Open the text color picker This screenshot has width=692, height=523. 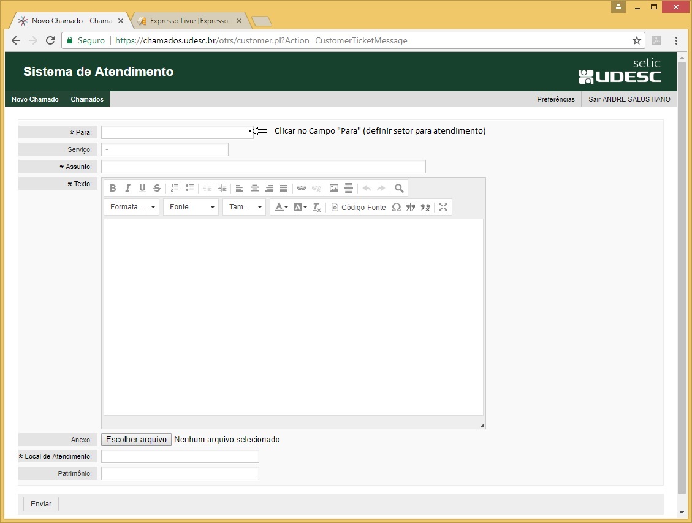pyautogui.click(x=281, y=208)
